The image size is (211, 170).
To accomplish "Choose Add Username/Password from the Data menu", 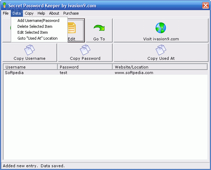I will click(x=39, y=21).
